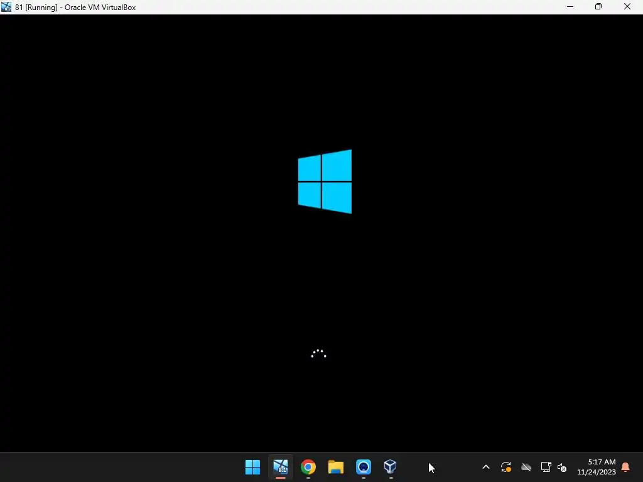Open VirtualBox Manager cube icon in taskbar

point(391,466)
